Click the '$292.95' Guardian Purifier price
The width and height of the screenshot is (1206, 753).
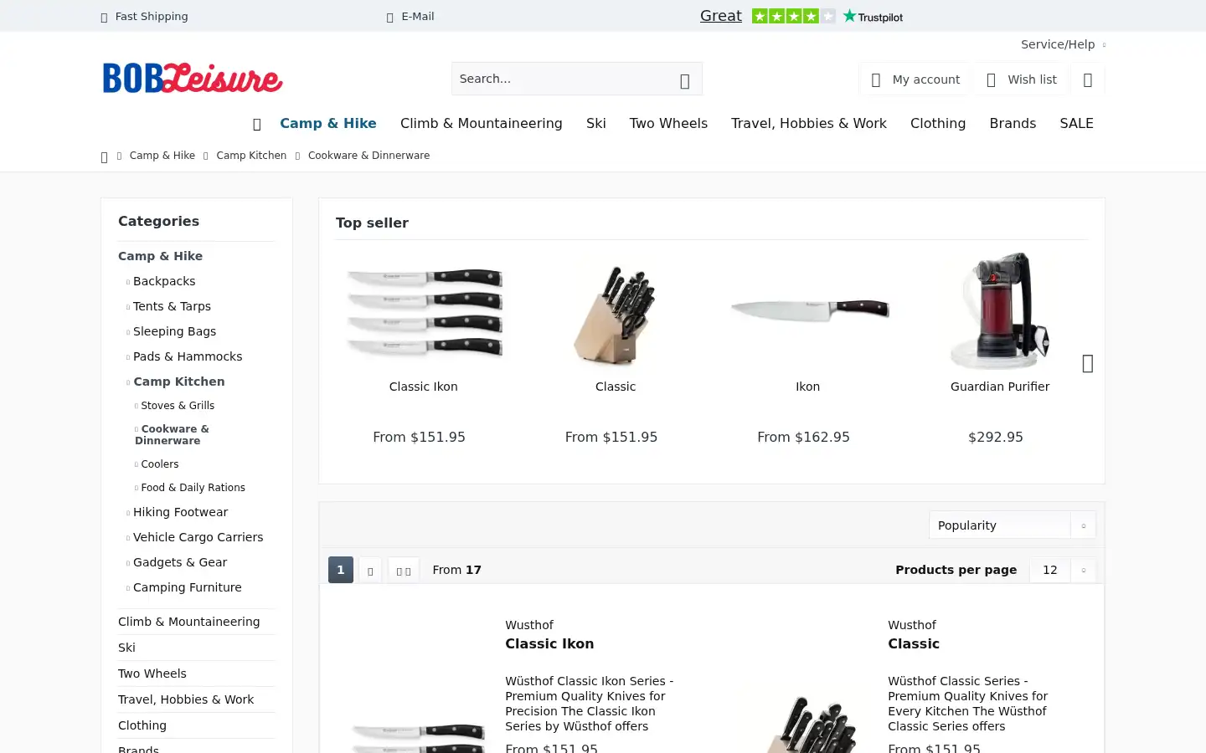click(x=996, y=437)
